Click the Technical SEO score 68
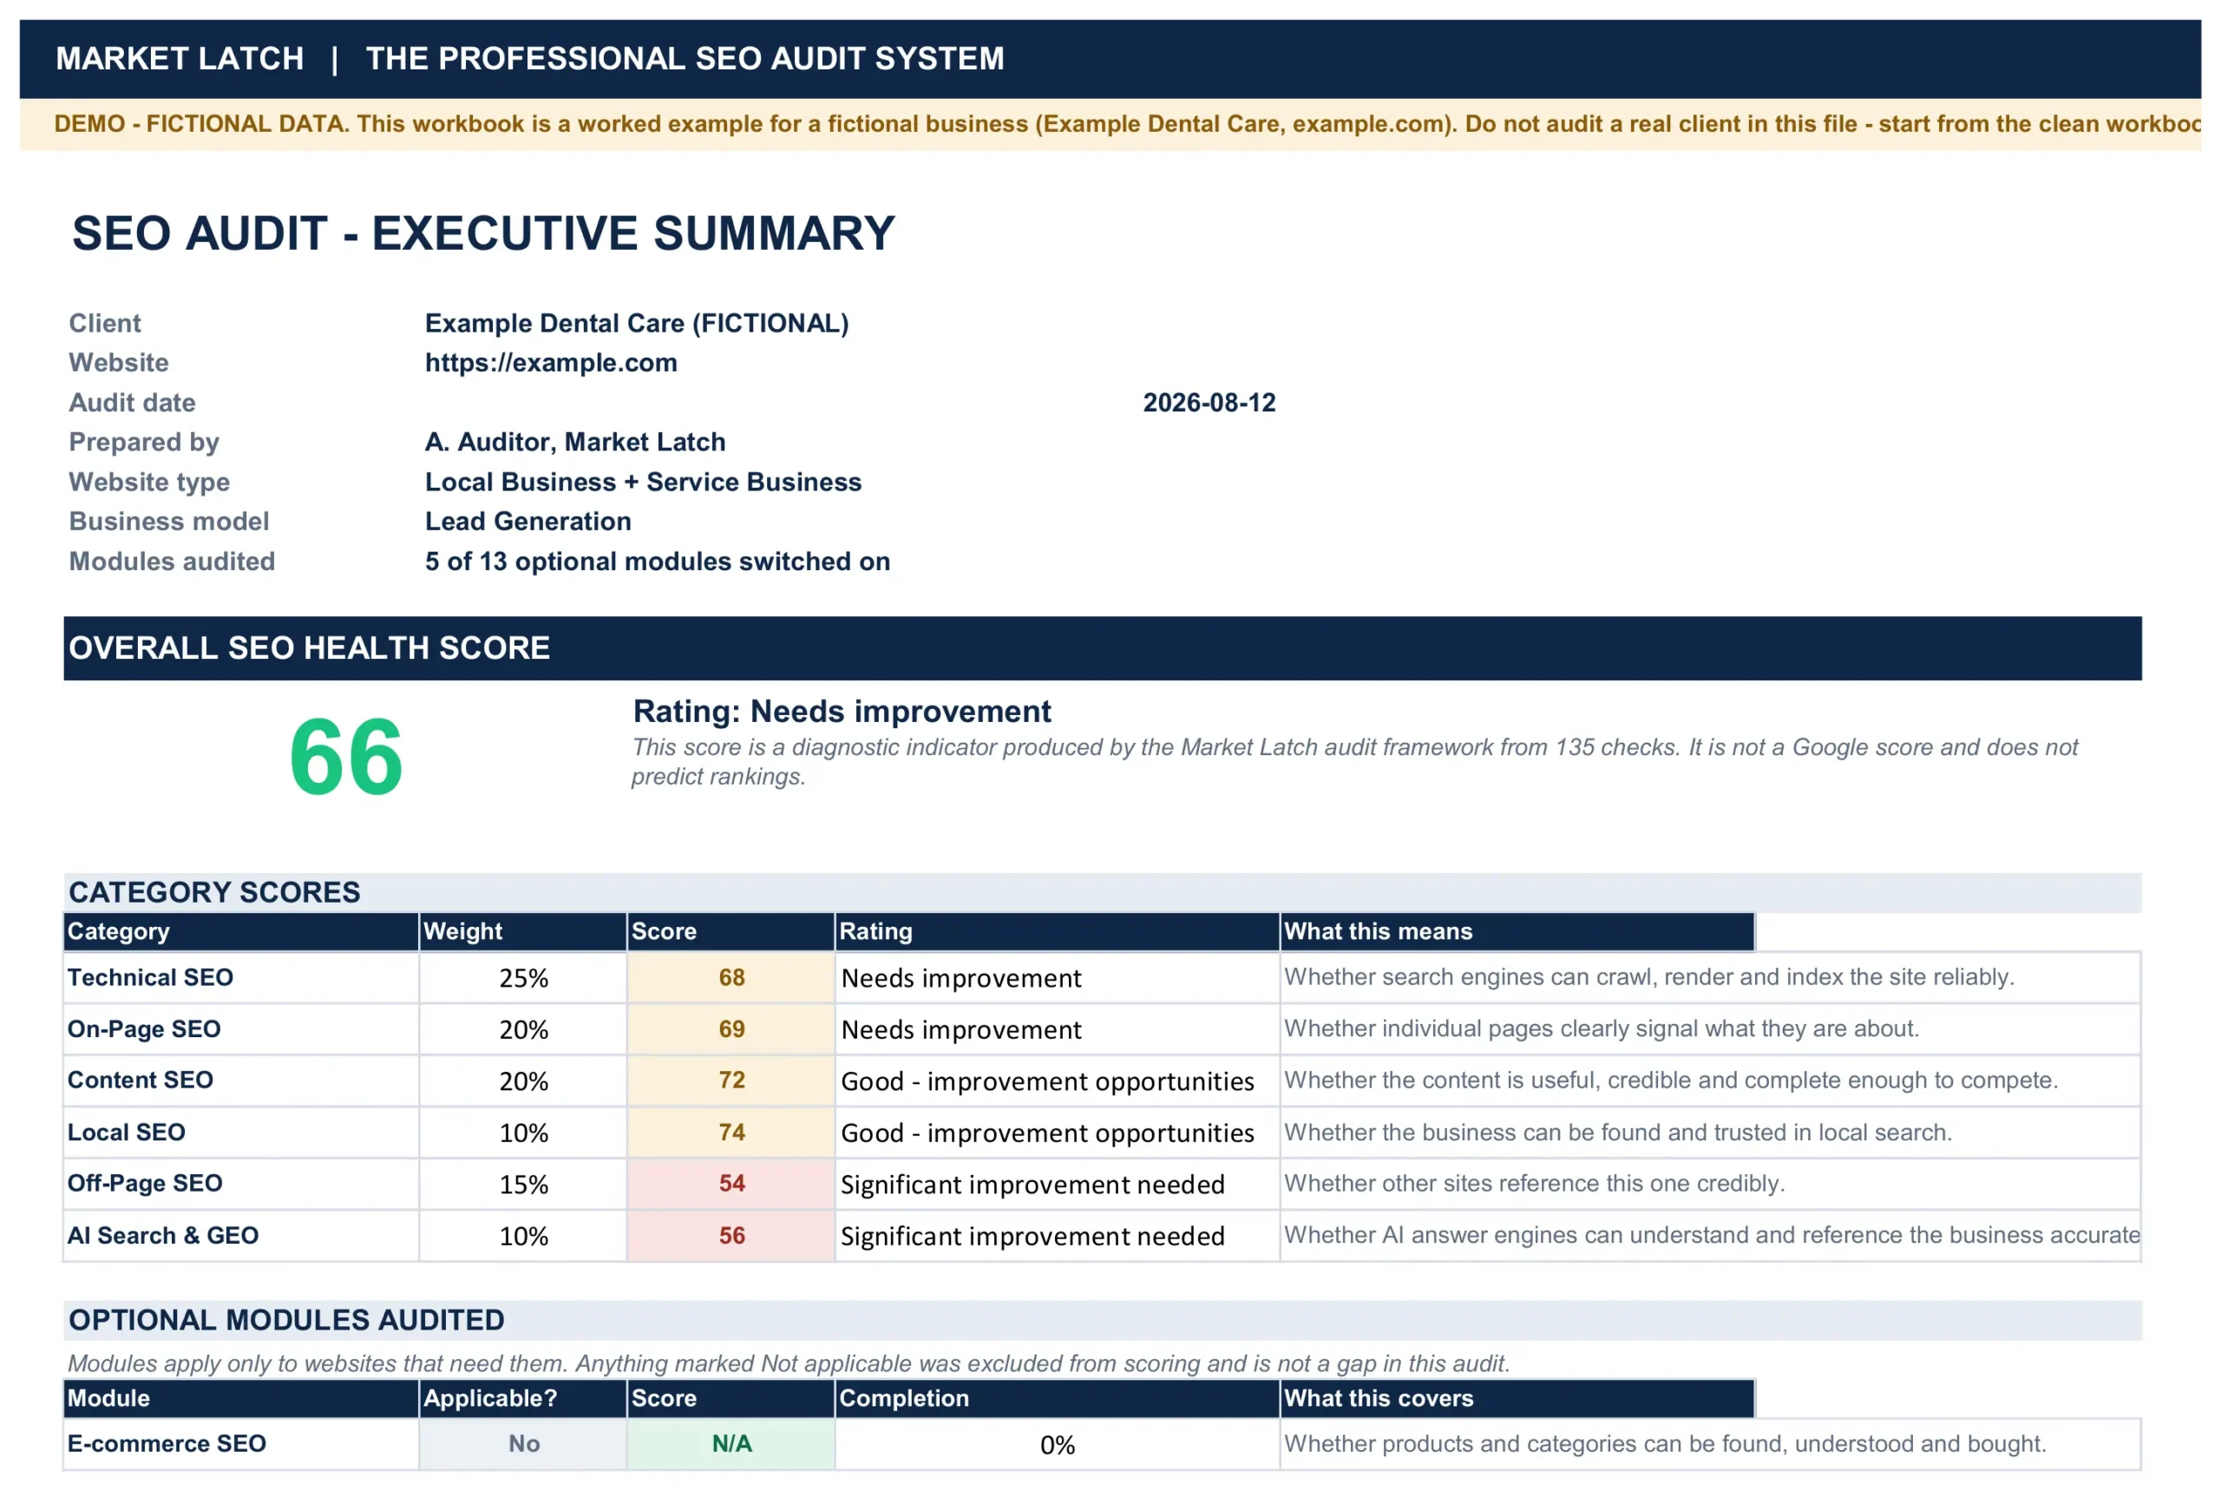Viewport: 2221px width, 1491px height. coord(731,977)
